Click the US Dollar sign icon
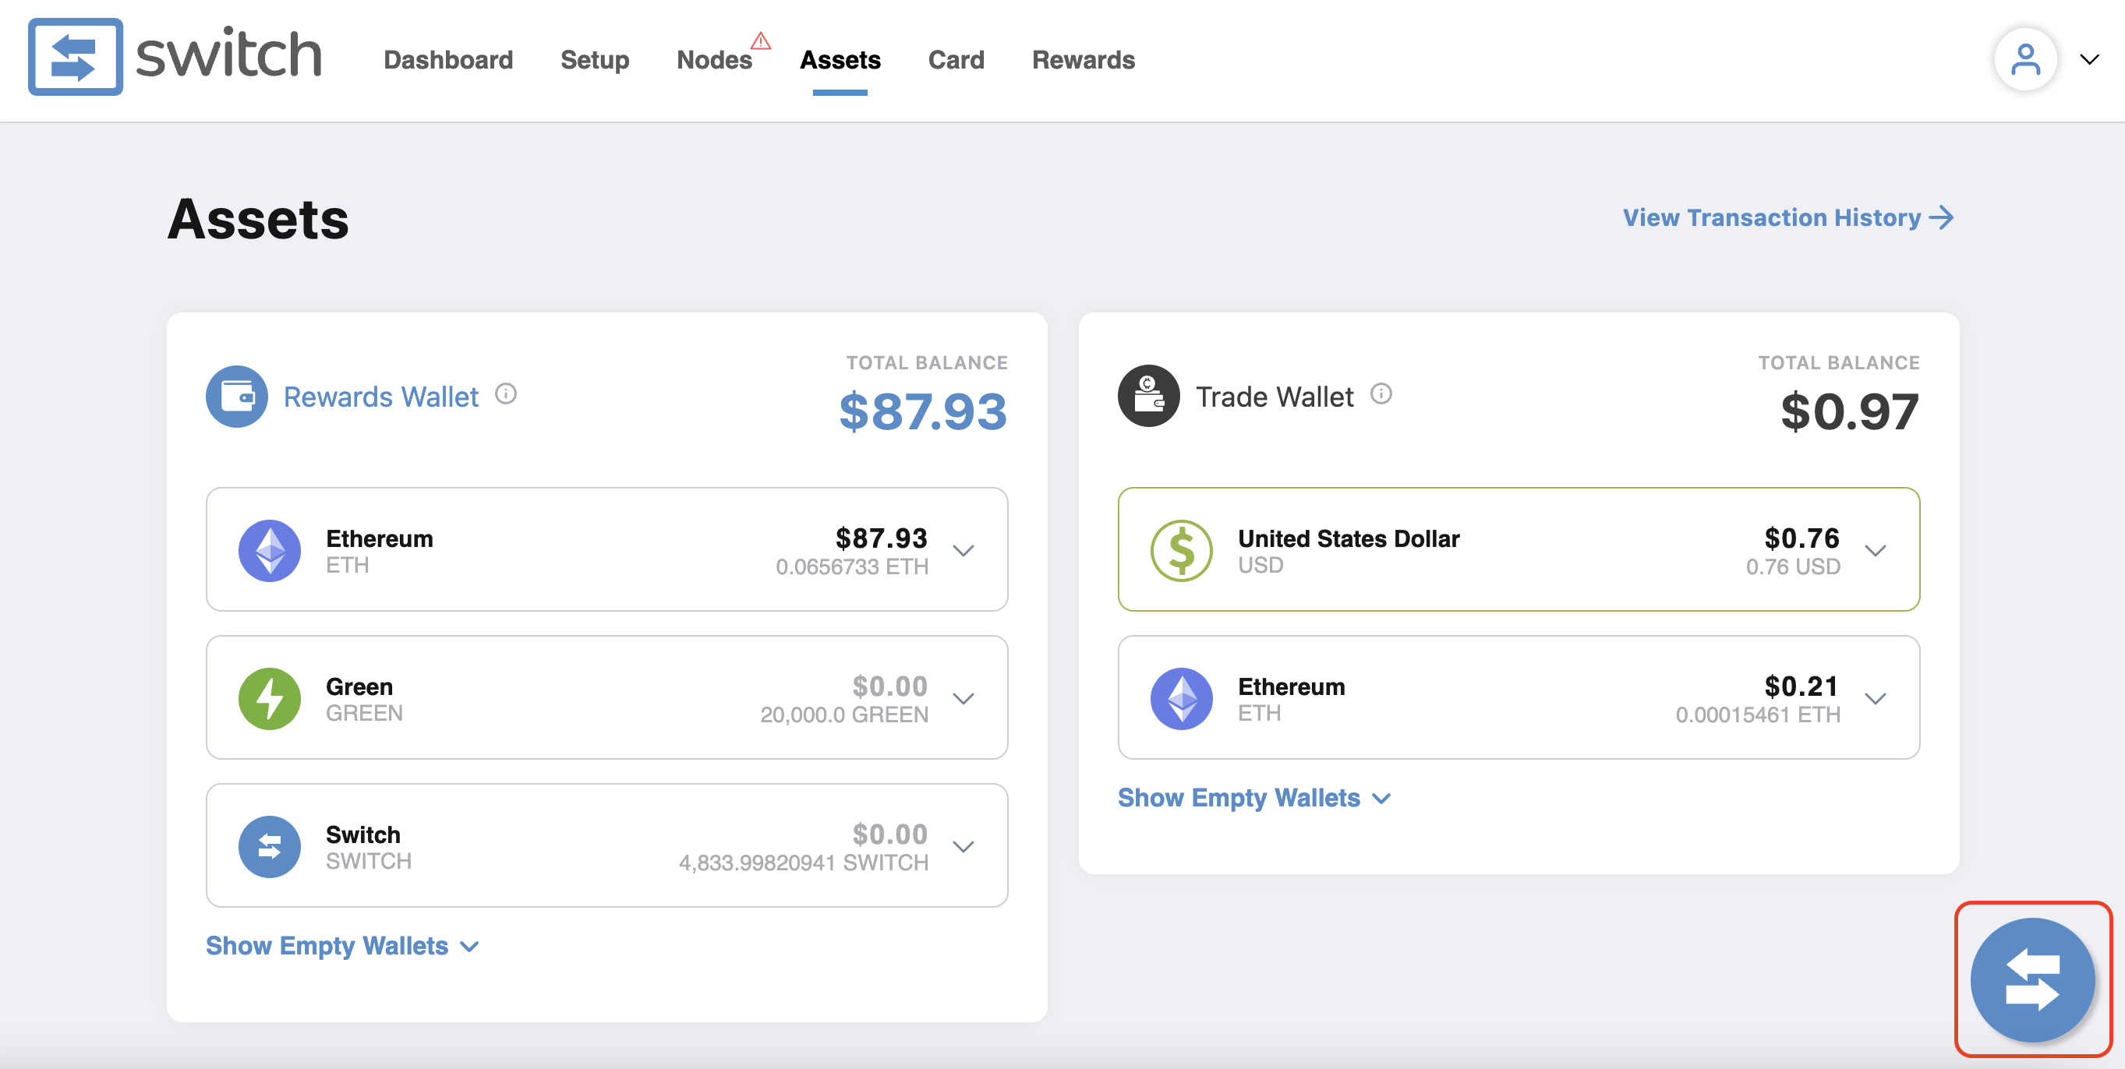Viewport: 2125px width, 1069px height. point(1181,551)
